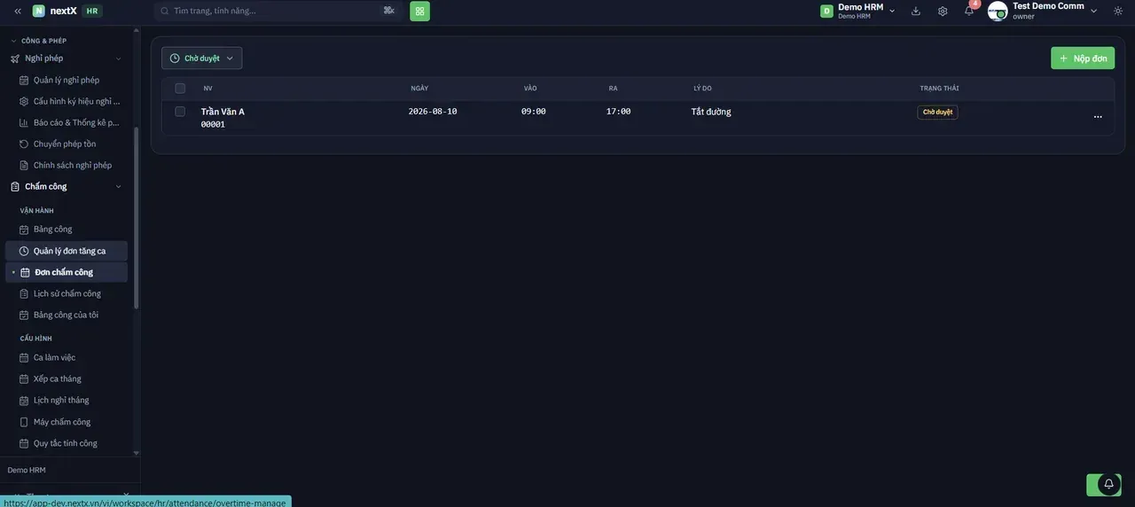Click the sidebar vertical scrollbar thumb
The width and height of the screenshot is (1135, 507).
point(136,218)
